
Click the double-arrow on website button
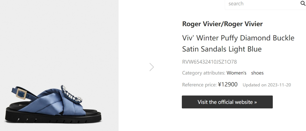click(x=255, y=102)
